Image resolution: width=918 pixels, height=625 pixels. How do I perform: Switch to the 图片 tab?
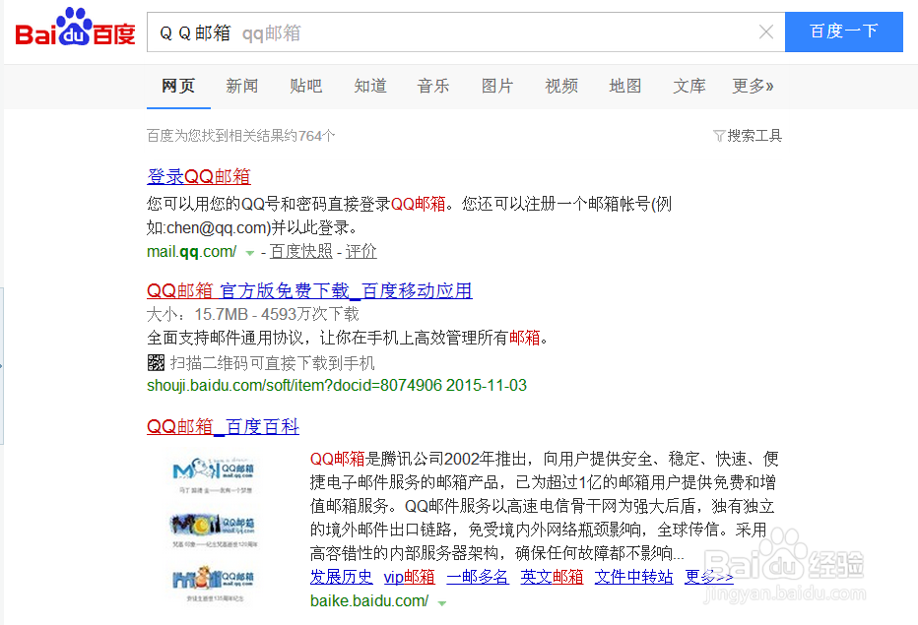pos(497,86)
